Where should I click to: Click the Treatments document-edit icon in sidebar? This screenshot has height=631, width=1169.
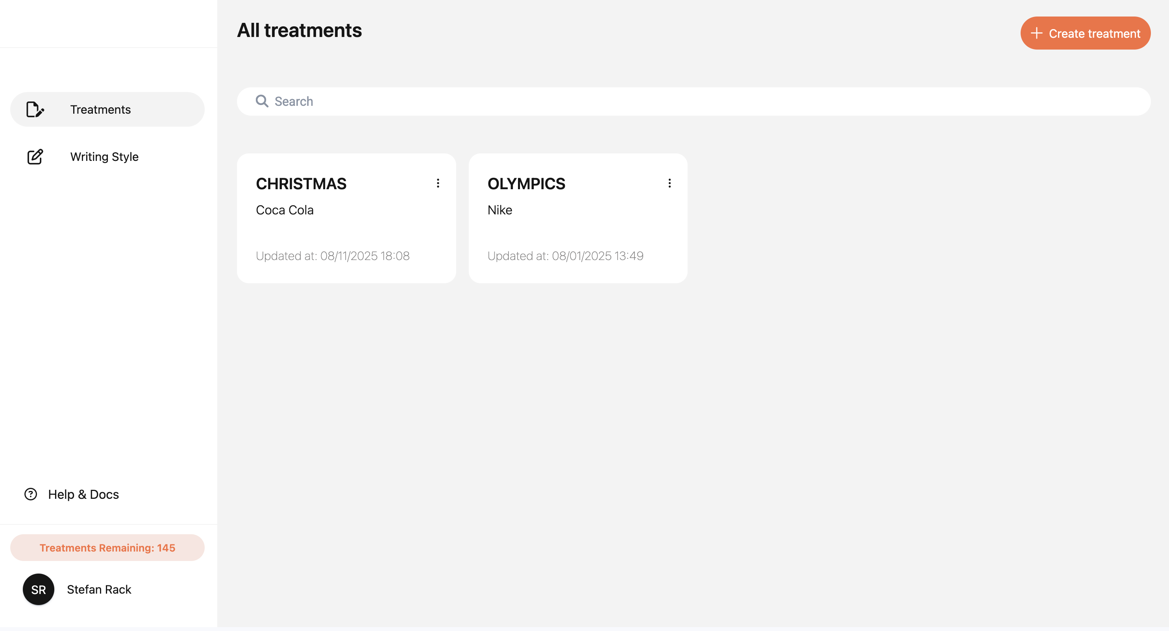point(35,109)
